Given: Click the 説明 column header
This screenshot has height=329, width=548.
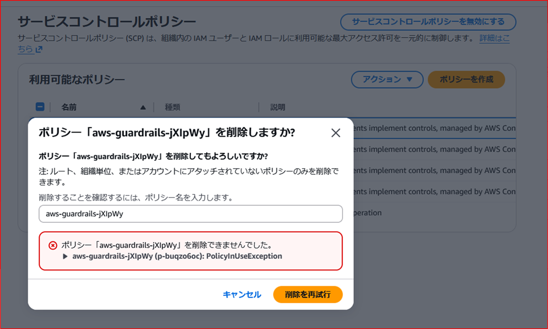Looking at the screenshot, I should [277, 107].
